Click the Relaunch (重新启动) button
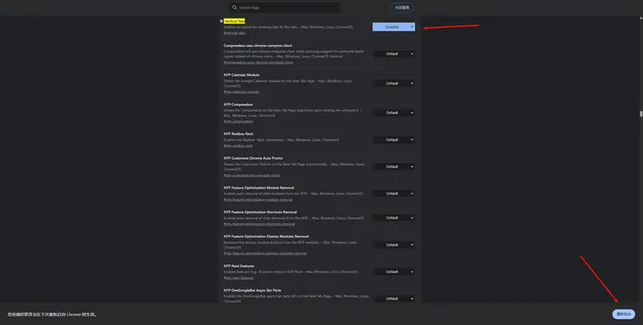Image resolution: width=643 pixels, height=325 pixels. tap(624, 314)
